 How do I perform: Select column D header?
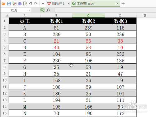tap(120, 16)
